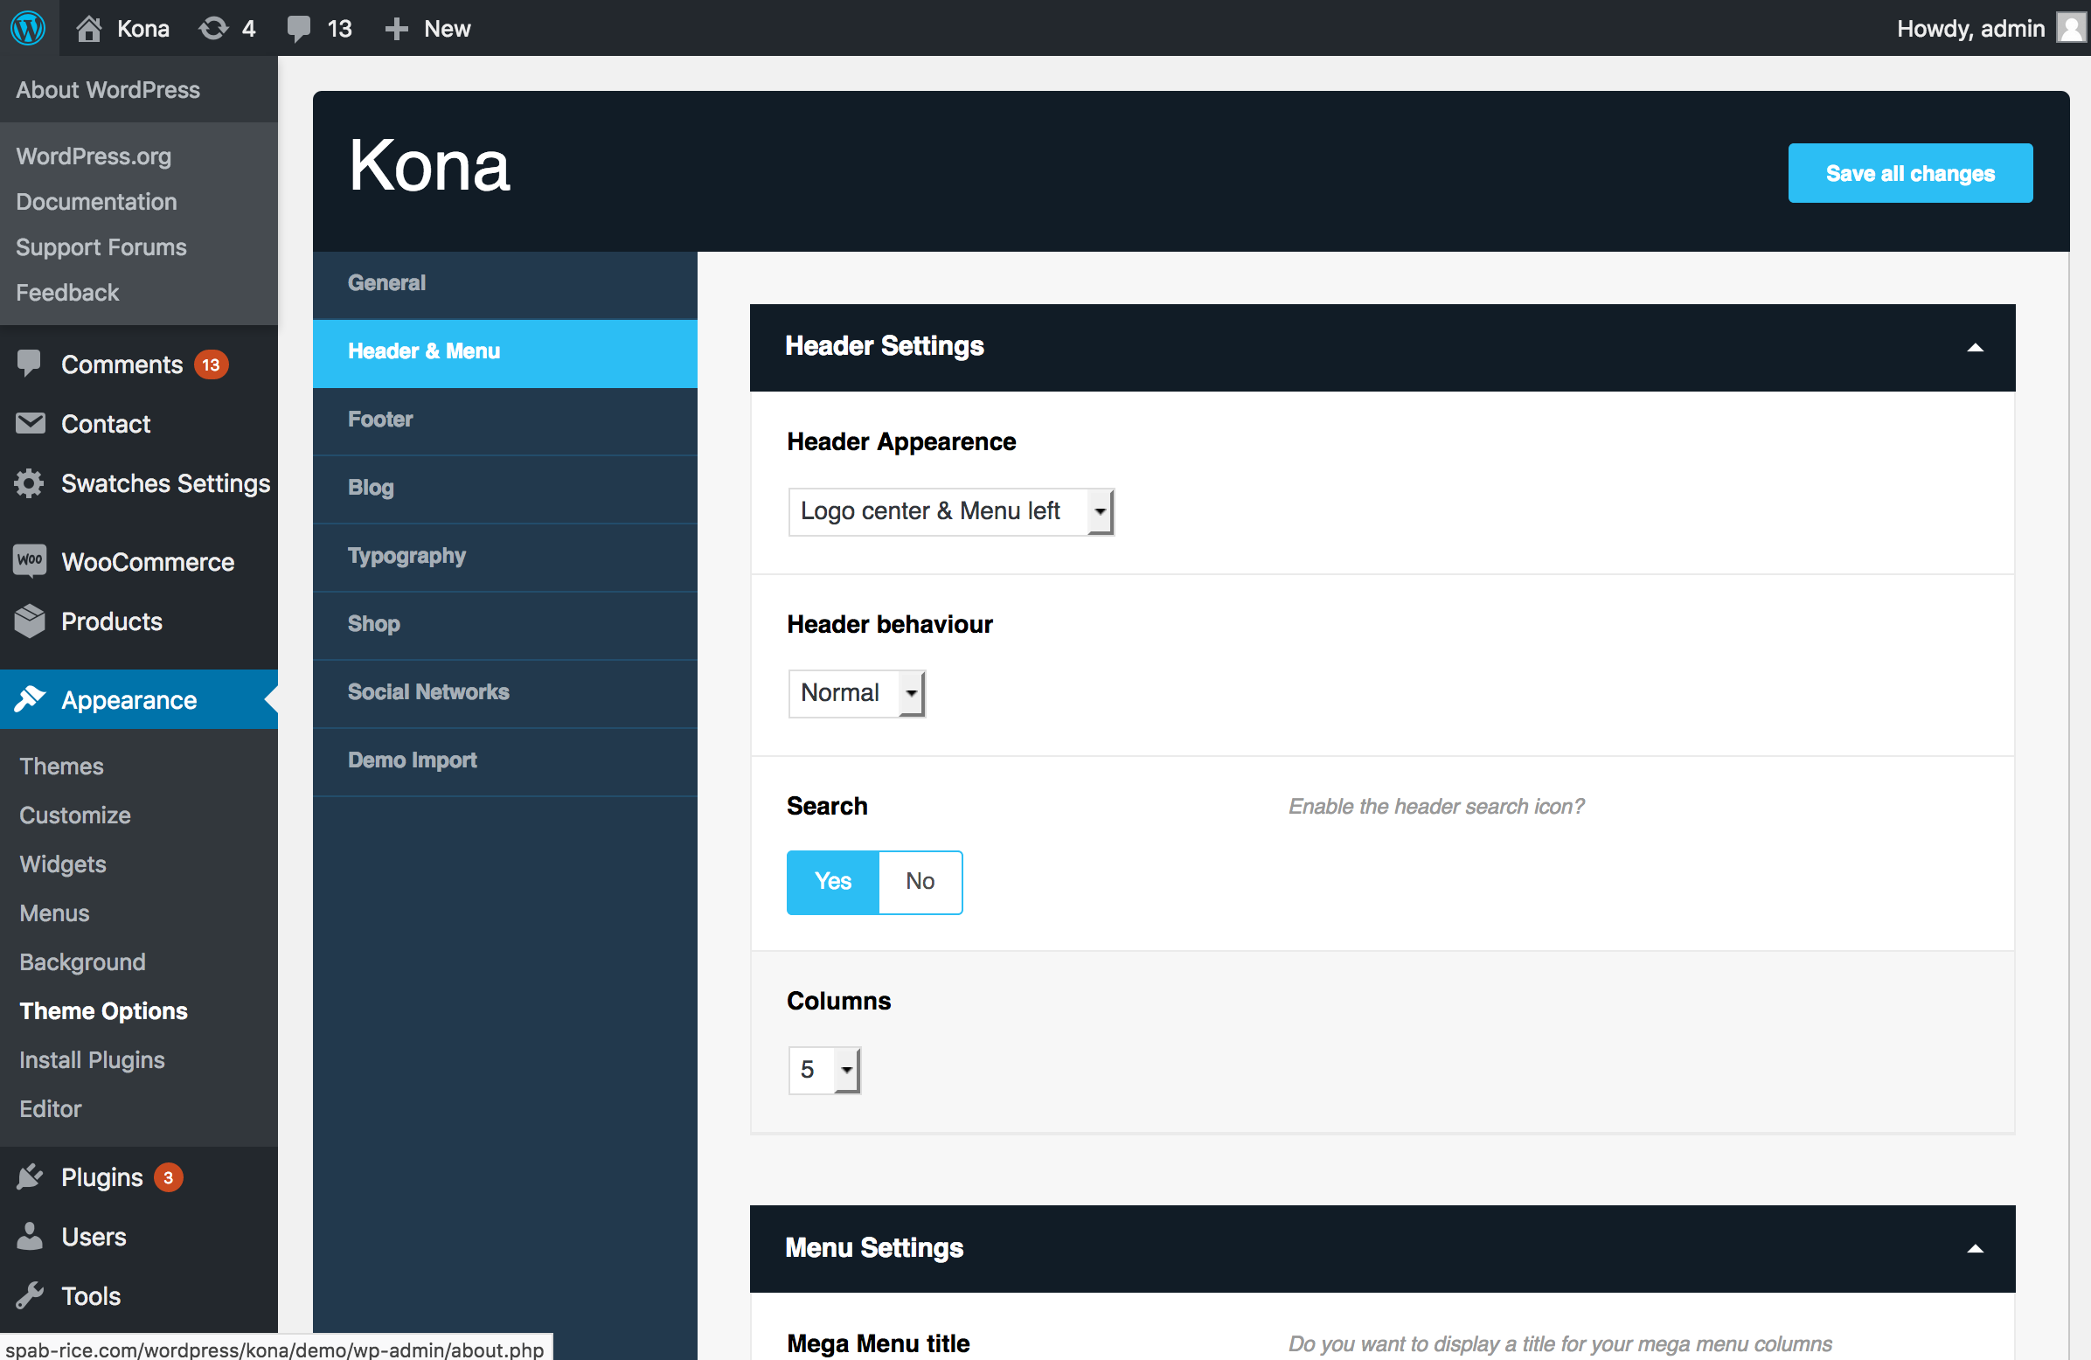Click the WooCommerce woo icon
Image resolution: width=2091 pixels, height=1360 pixels.
(30, 560)
